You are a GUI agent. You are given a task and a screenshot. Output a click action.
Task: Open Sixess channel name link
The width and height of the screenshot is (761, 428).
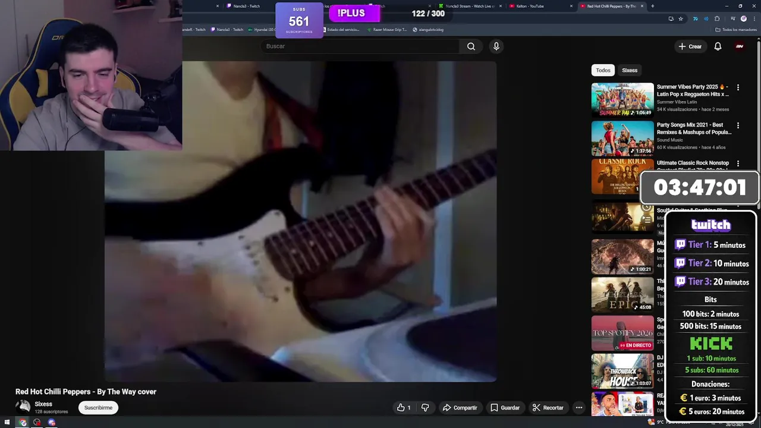43,404
